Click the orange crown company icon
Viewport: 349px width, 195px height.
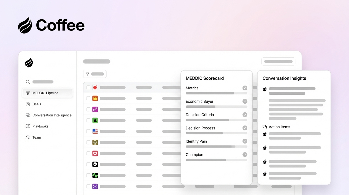pos(95,98)
